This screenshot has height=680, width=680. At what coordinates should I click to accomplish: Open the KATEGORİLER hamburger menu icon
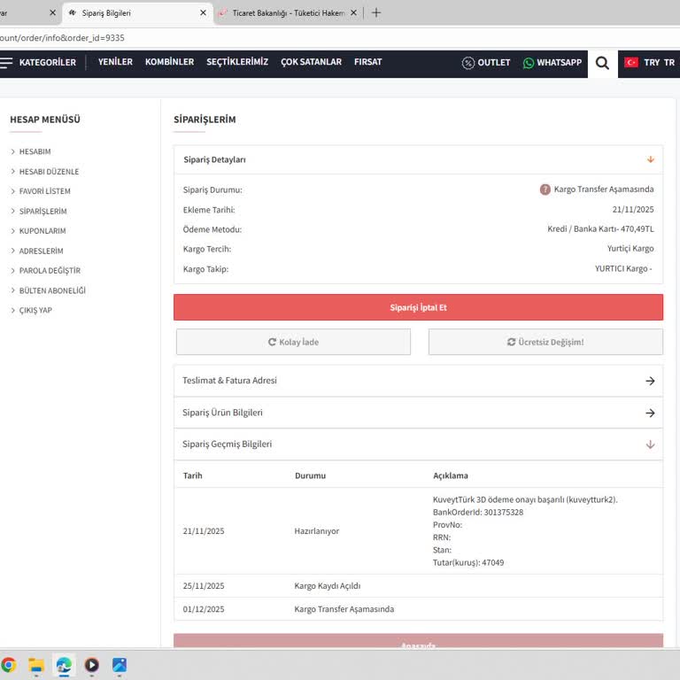[x=7, y=63]
